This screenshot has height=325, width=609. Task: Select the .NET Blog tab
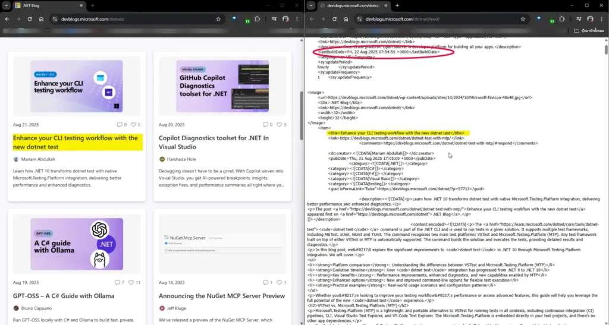coord(49,5)
